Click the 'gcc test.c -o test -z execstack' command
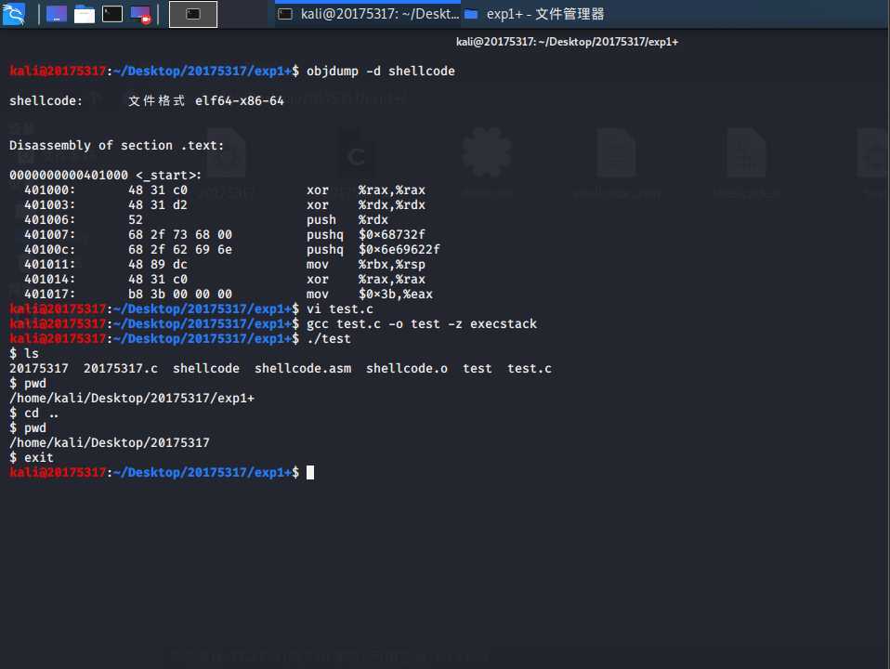 pyautogui.click(x=421, y=323)
